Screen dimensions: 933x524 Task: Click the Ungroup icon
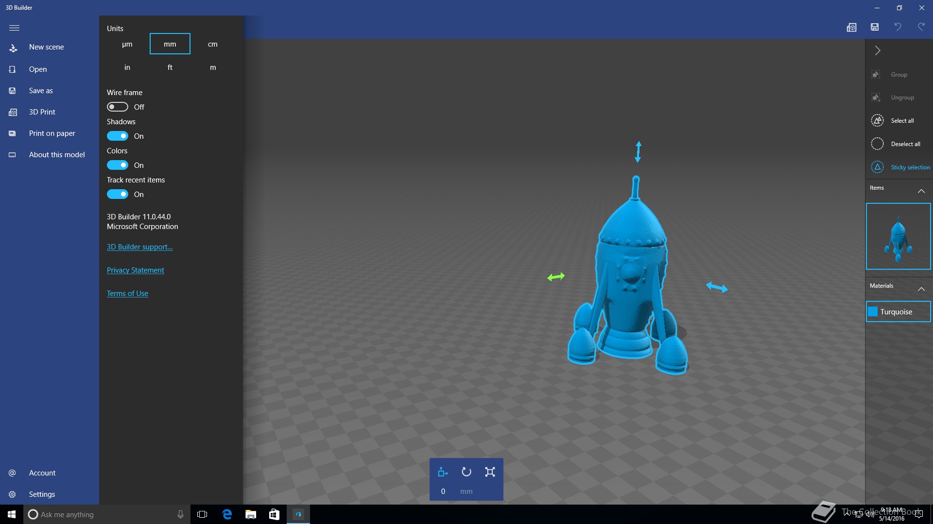click(876, 98)
